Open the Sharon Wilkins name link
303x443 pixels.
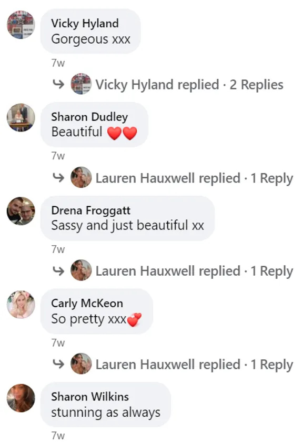point(90,397)
